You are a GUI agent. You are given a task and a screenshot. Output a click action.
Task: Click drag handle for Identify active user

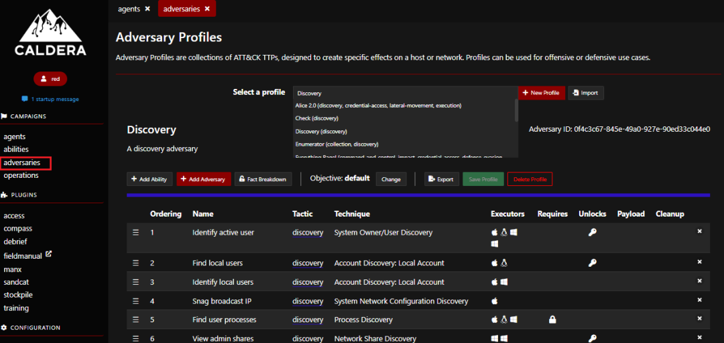(135, 233)
